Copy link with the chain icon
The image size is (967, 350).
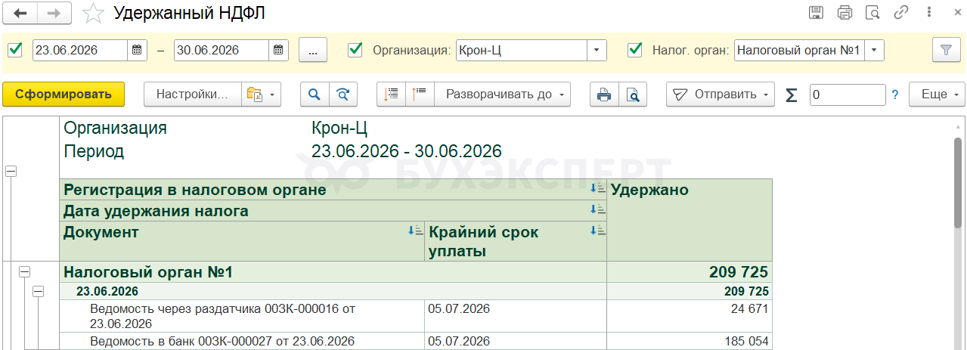900,12
